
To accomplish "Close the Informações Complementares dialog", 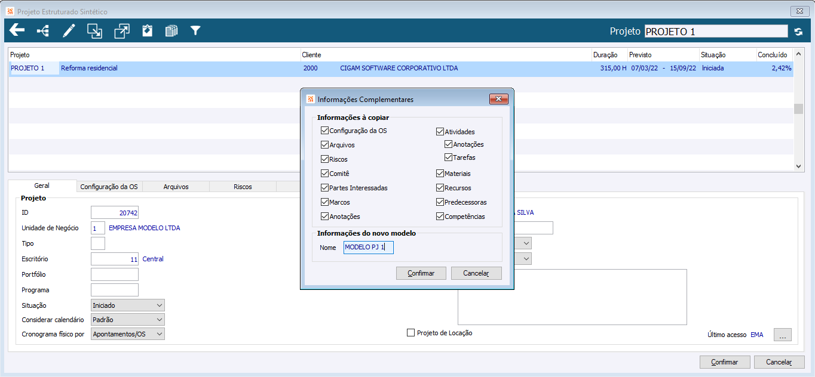I will pos(498,99).
